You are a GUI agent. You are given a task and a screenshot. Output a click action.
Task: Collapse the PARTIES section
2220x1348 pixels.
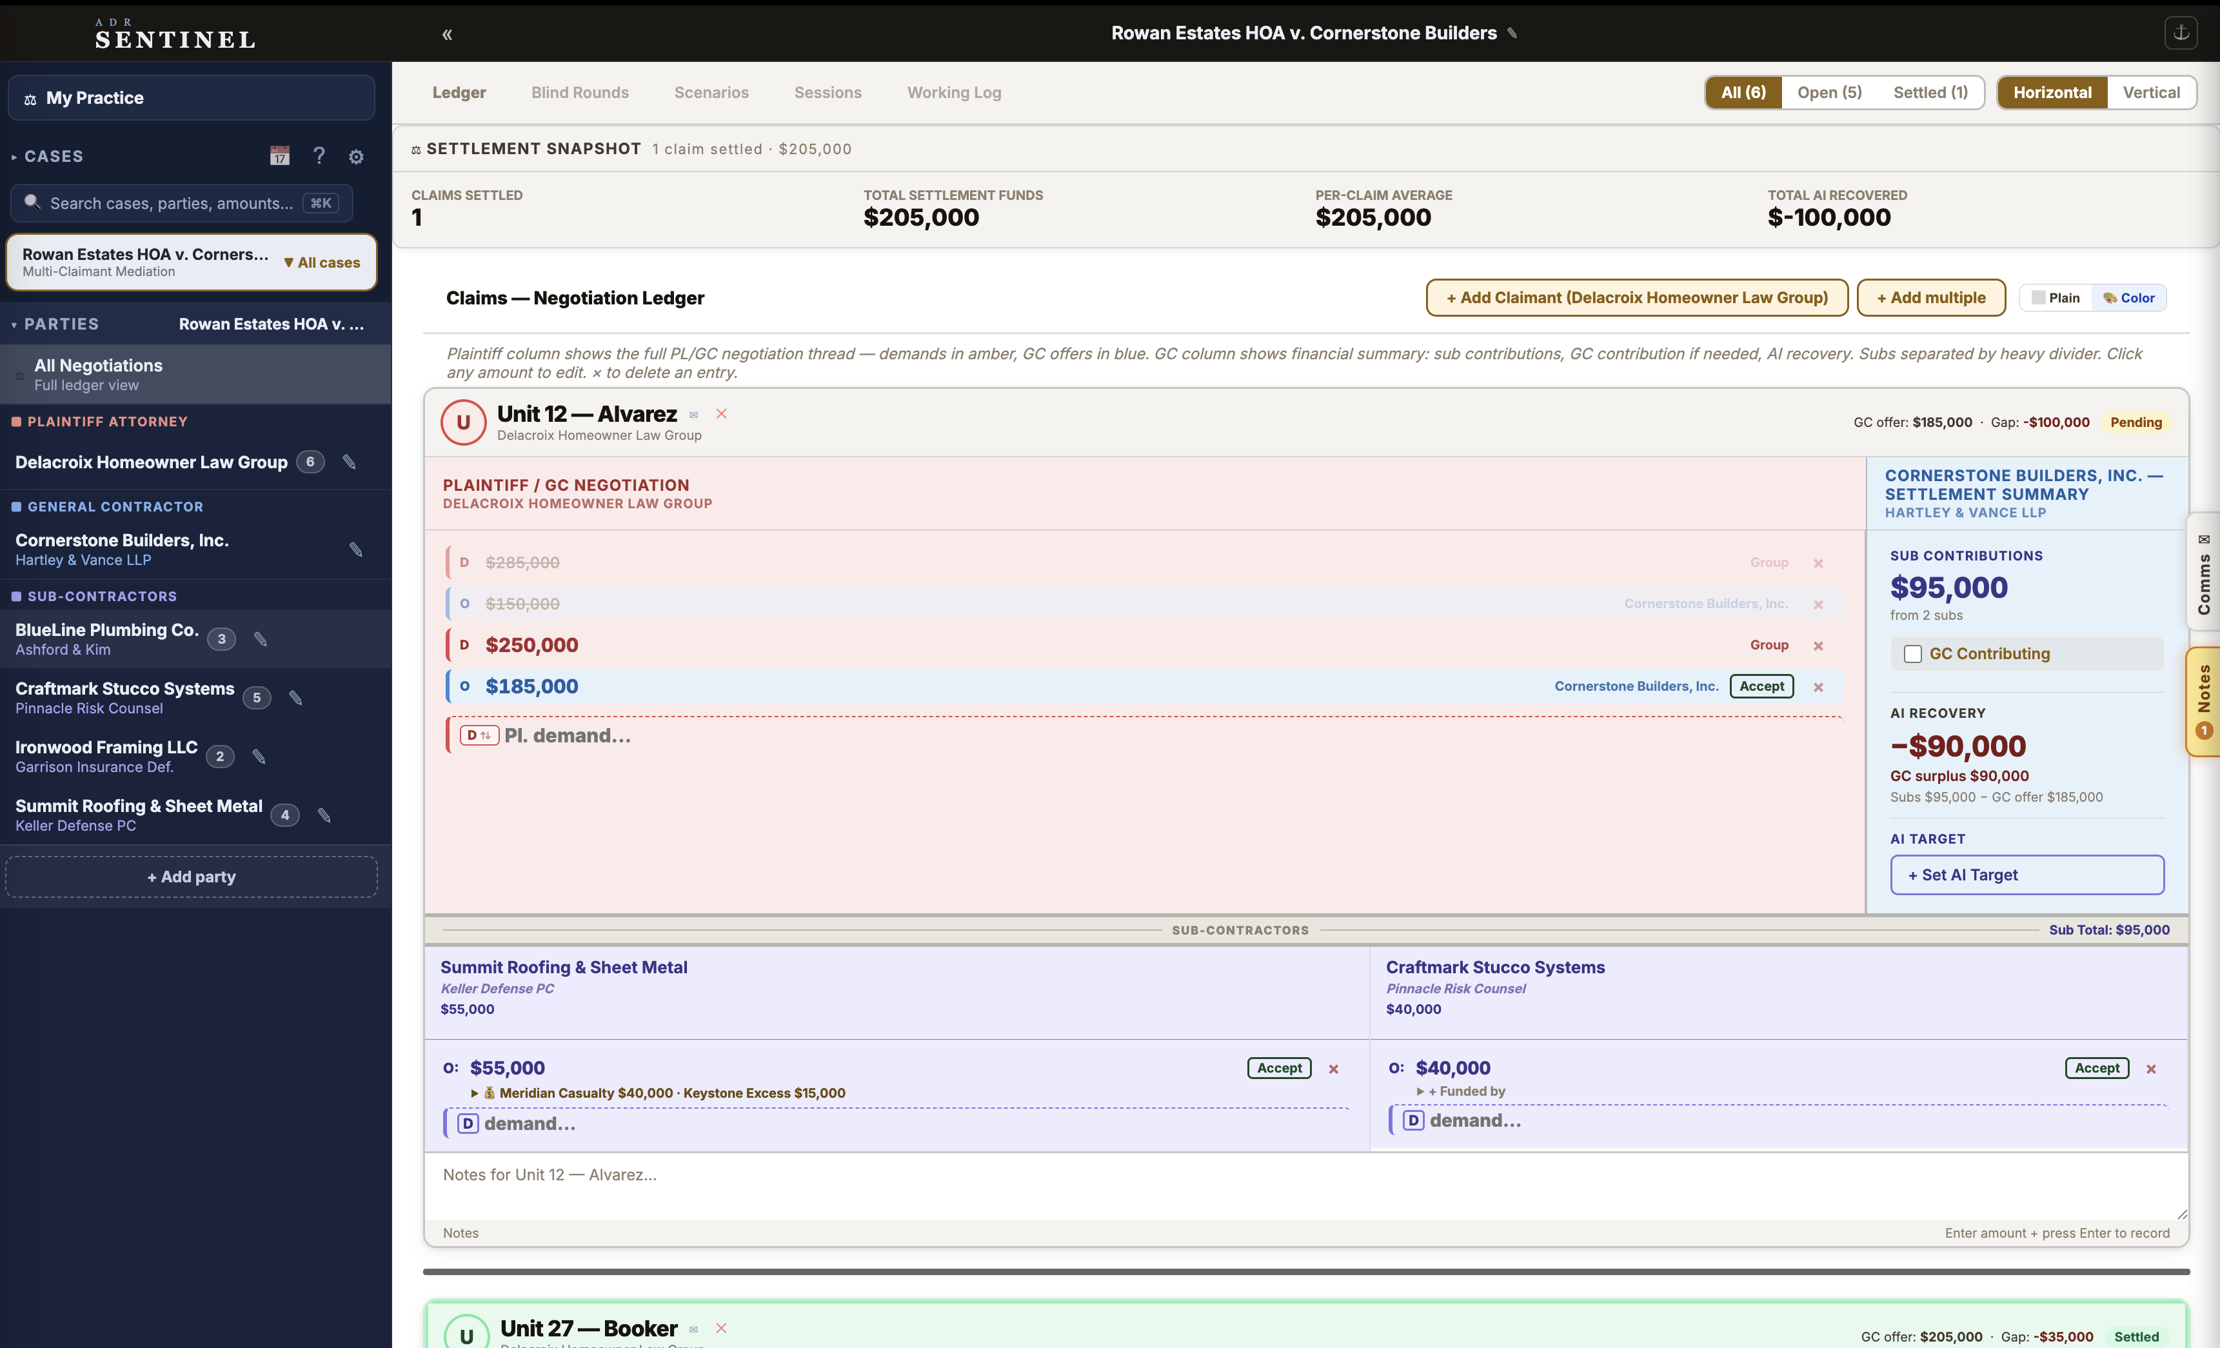pos(55,324)
